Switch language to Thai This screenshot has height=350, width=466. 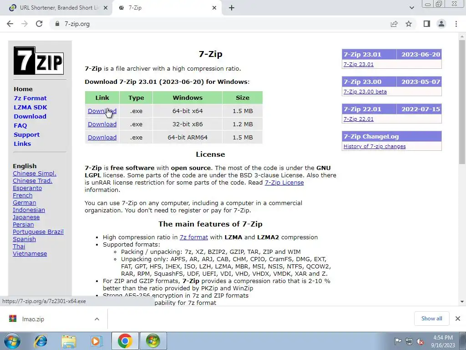click(19, 247)
